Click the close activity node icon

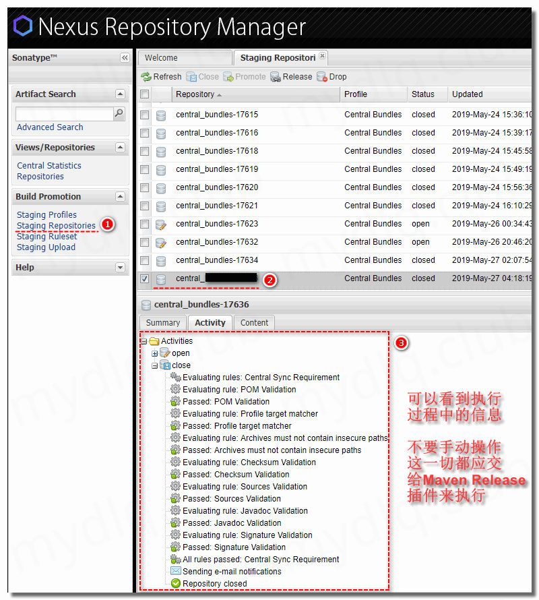pos(165,365)
